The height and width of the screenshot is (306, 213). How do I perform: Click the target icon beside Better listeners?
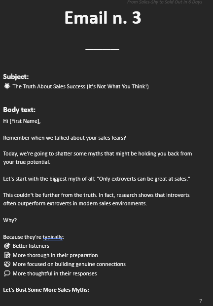(x=7, y=246)
